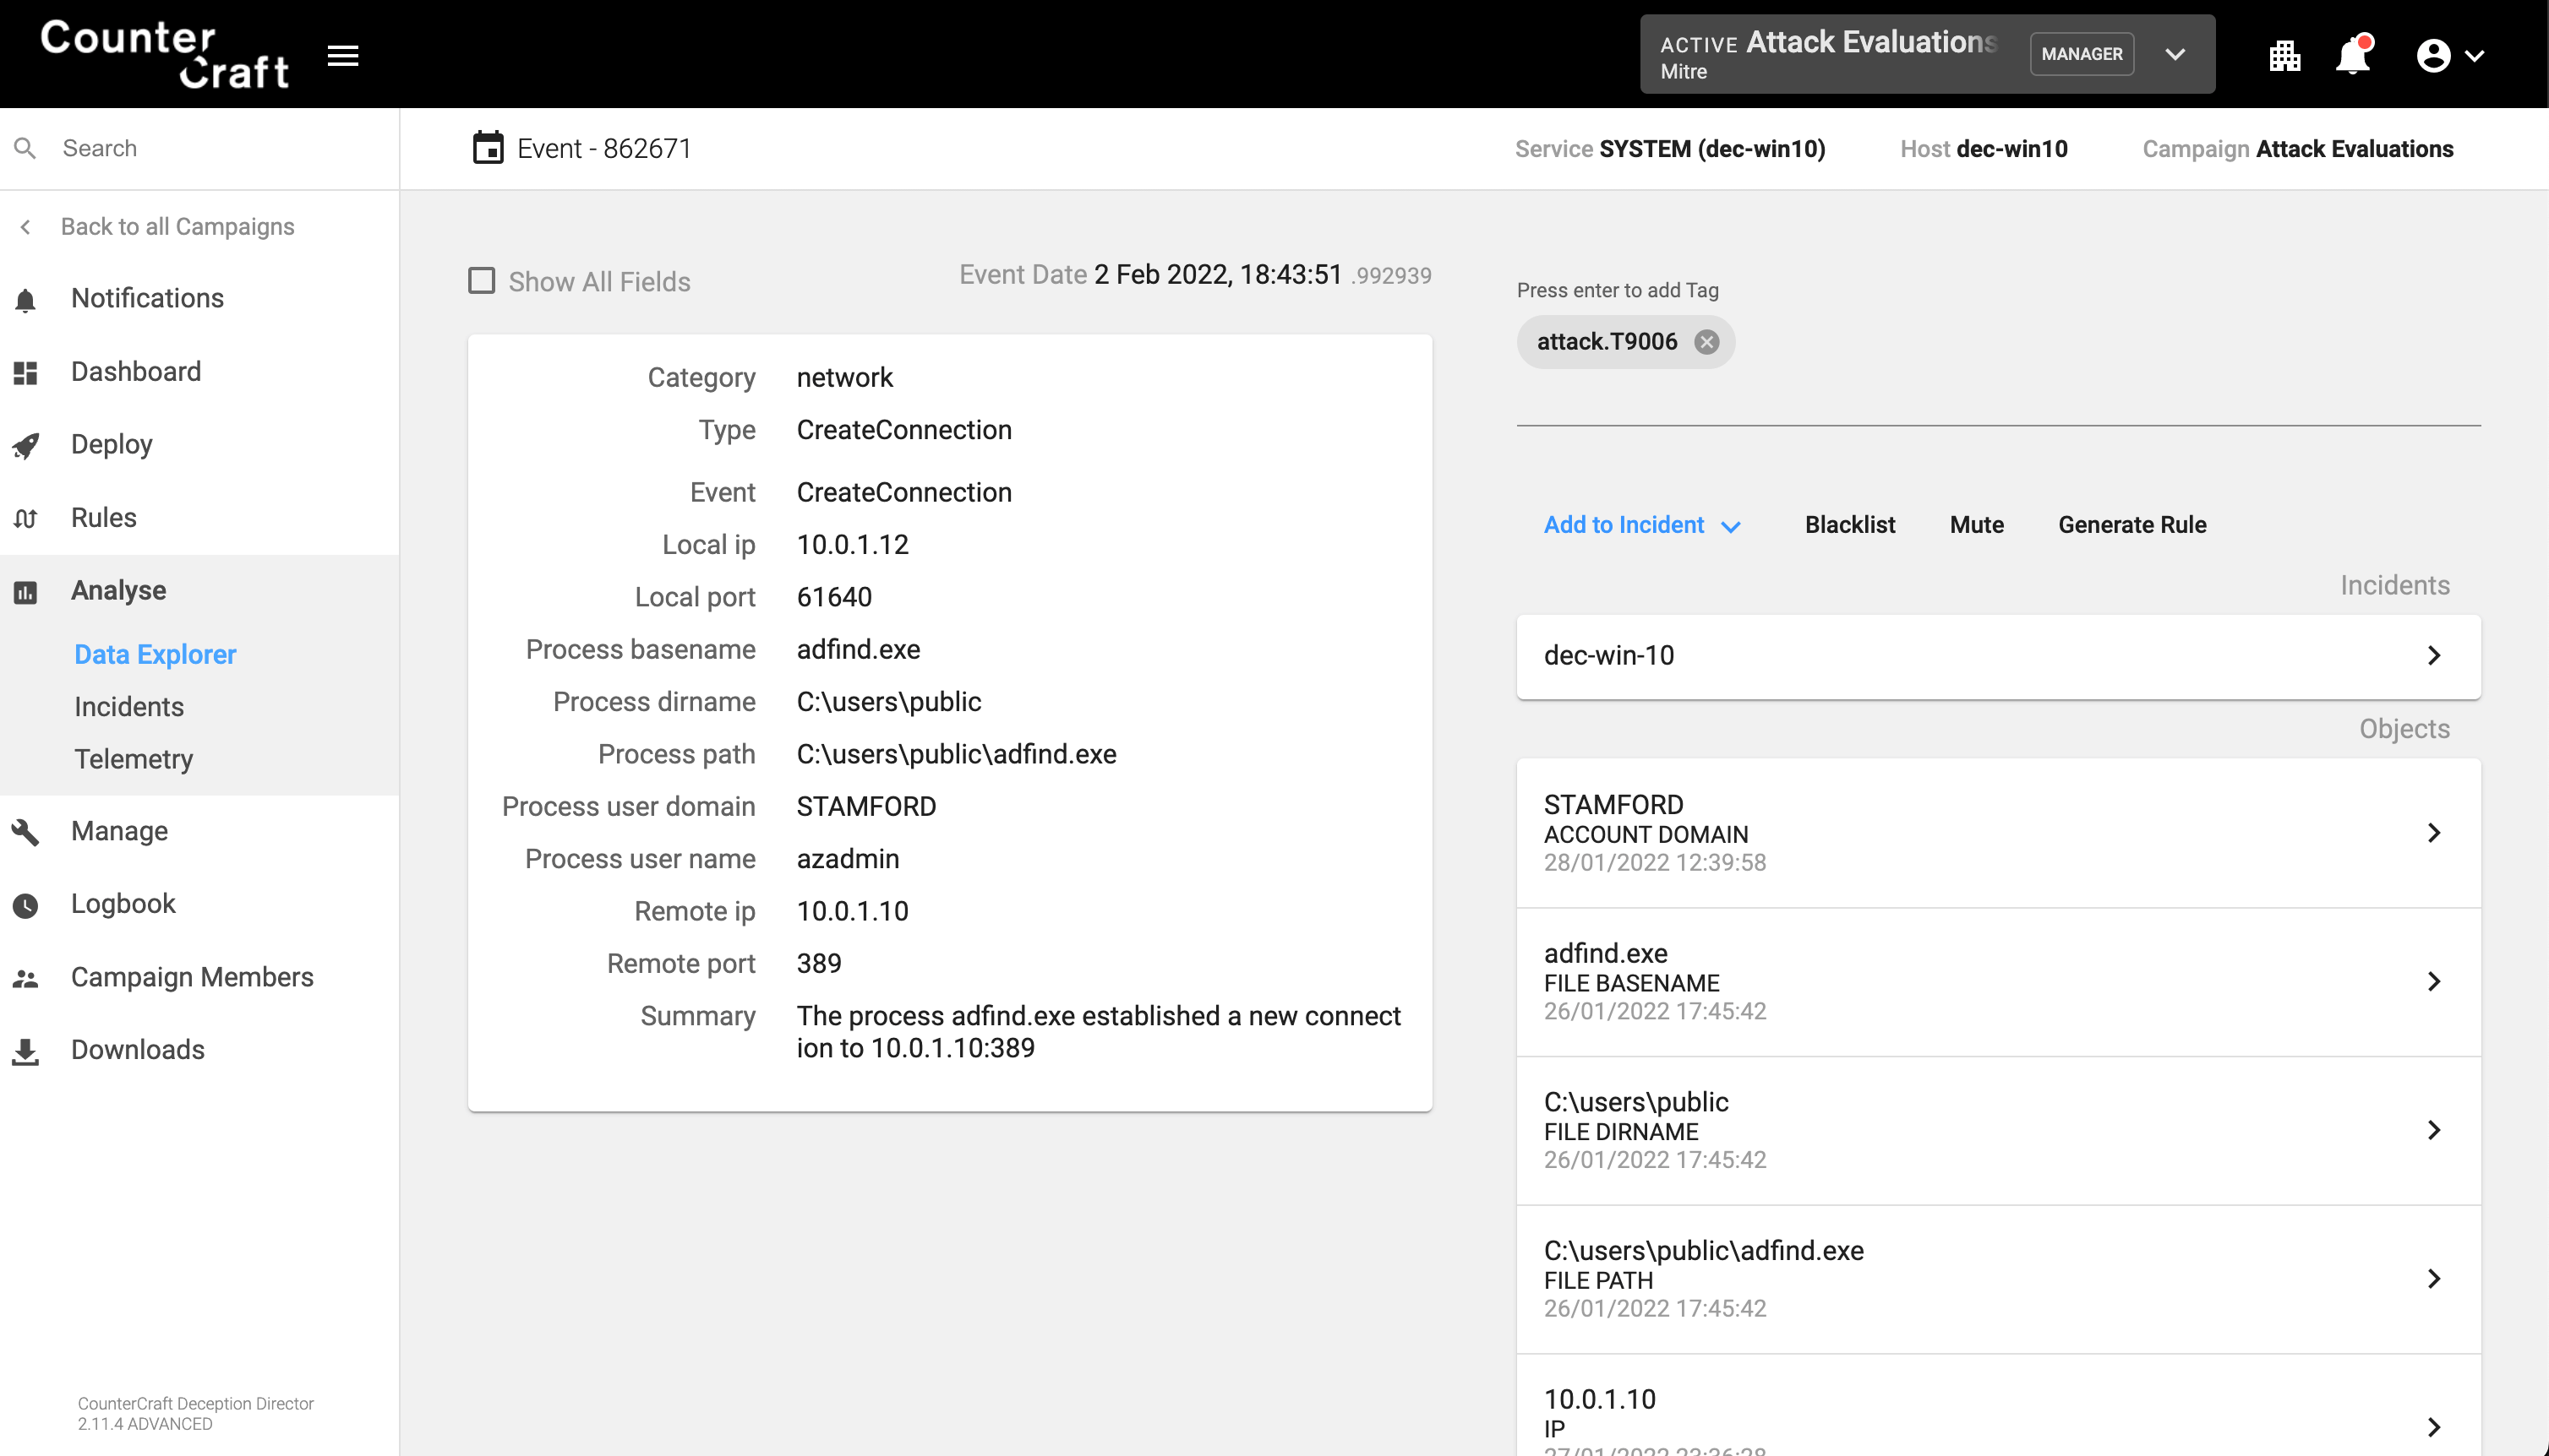Click the version text 2.11.4 ADVANCED
Viewport: 2549px width, 1456px height.
tap(145, 1424)
